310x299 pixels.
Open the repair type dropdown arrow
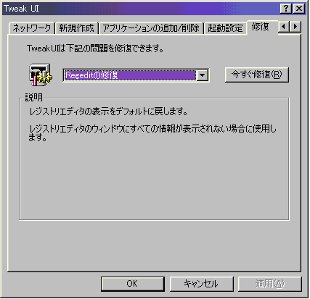(x=203, y=75)
